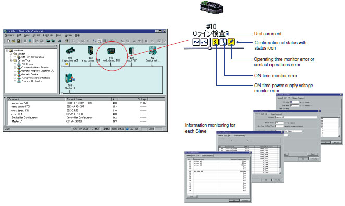Collapse the DeviceType tree node
This screenshot has width=345, height=206.
[11, 60]
